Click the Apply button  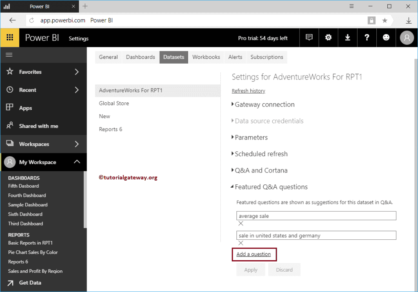tap(251, 270)
